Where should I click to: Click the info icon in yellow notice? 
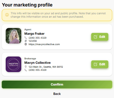pos(7,15)
